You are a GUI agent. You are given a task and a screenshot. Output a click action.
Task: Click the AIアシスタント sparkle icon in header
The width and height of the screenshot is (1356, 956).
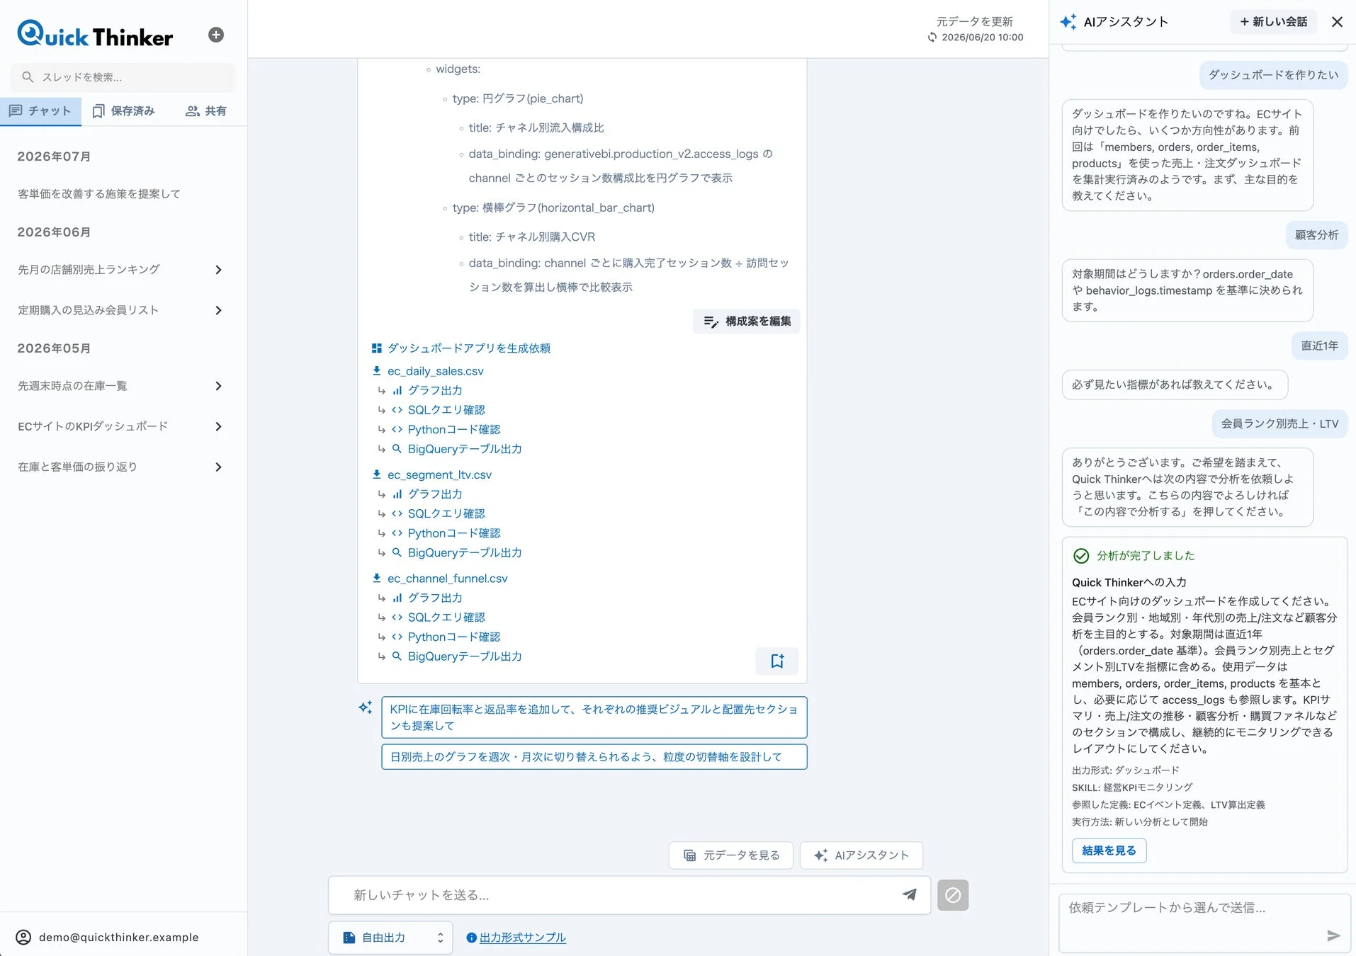pyautogui.click(x=1068, y=21)
